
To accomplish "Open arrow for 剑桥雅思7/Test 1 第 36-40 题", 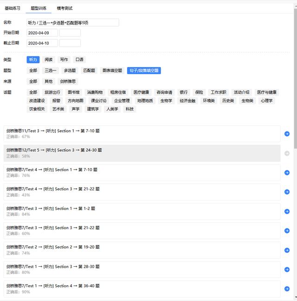I will [x=287, y=289].
